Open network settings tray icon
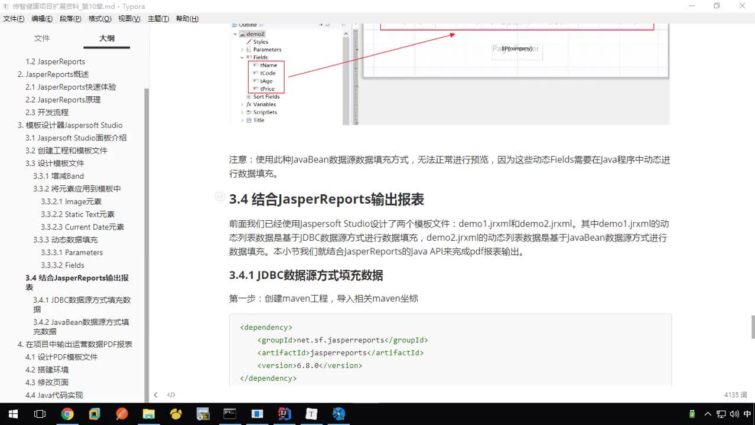The height and width of the screenshot is (425, 755). coord(721,414)
